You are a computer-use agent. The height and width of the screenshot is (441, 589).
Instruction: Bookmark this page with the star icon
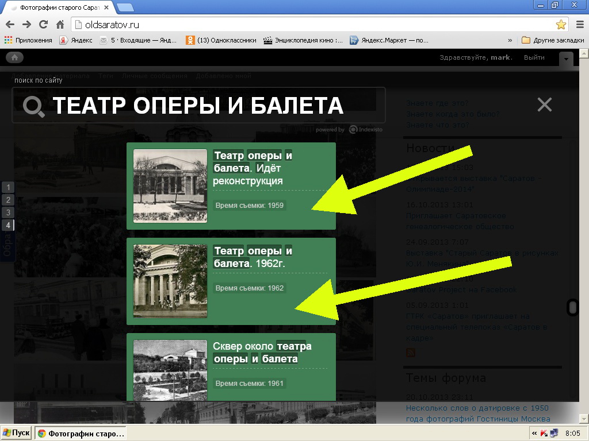pos(561,25)
